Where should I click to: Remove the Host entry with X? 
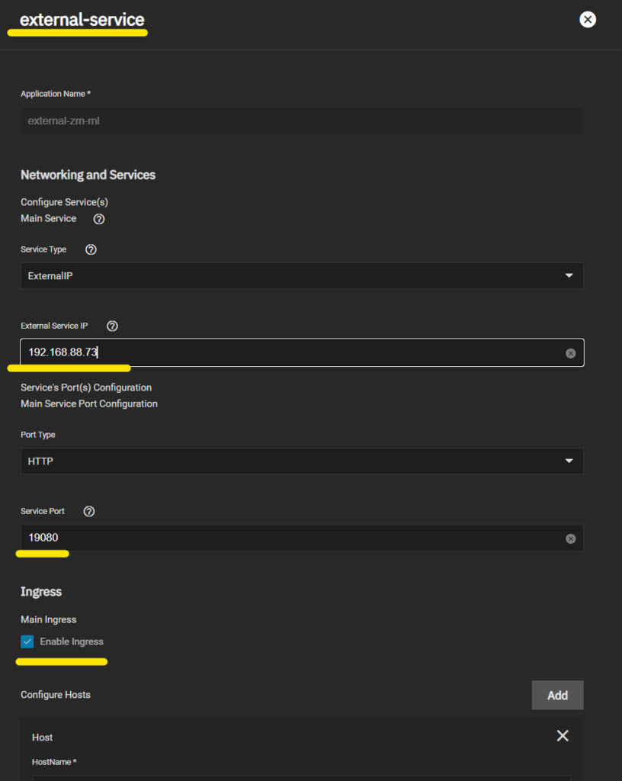[x=563, y=736]
